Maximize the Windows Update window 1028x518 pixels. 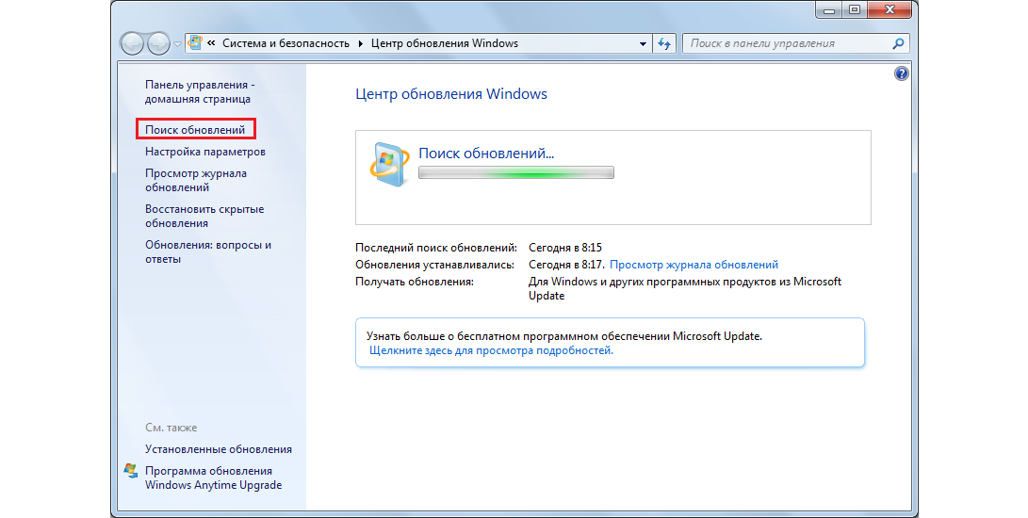[855, 9]
